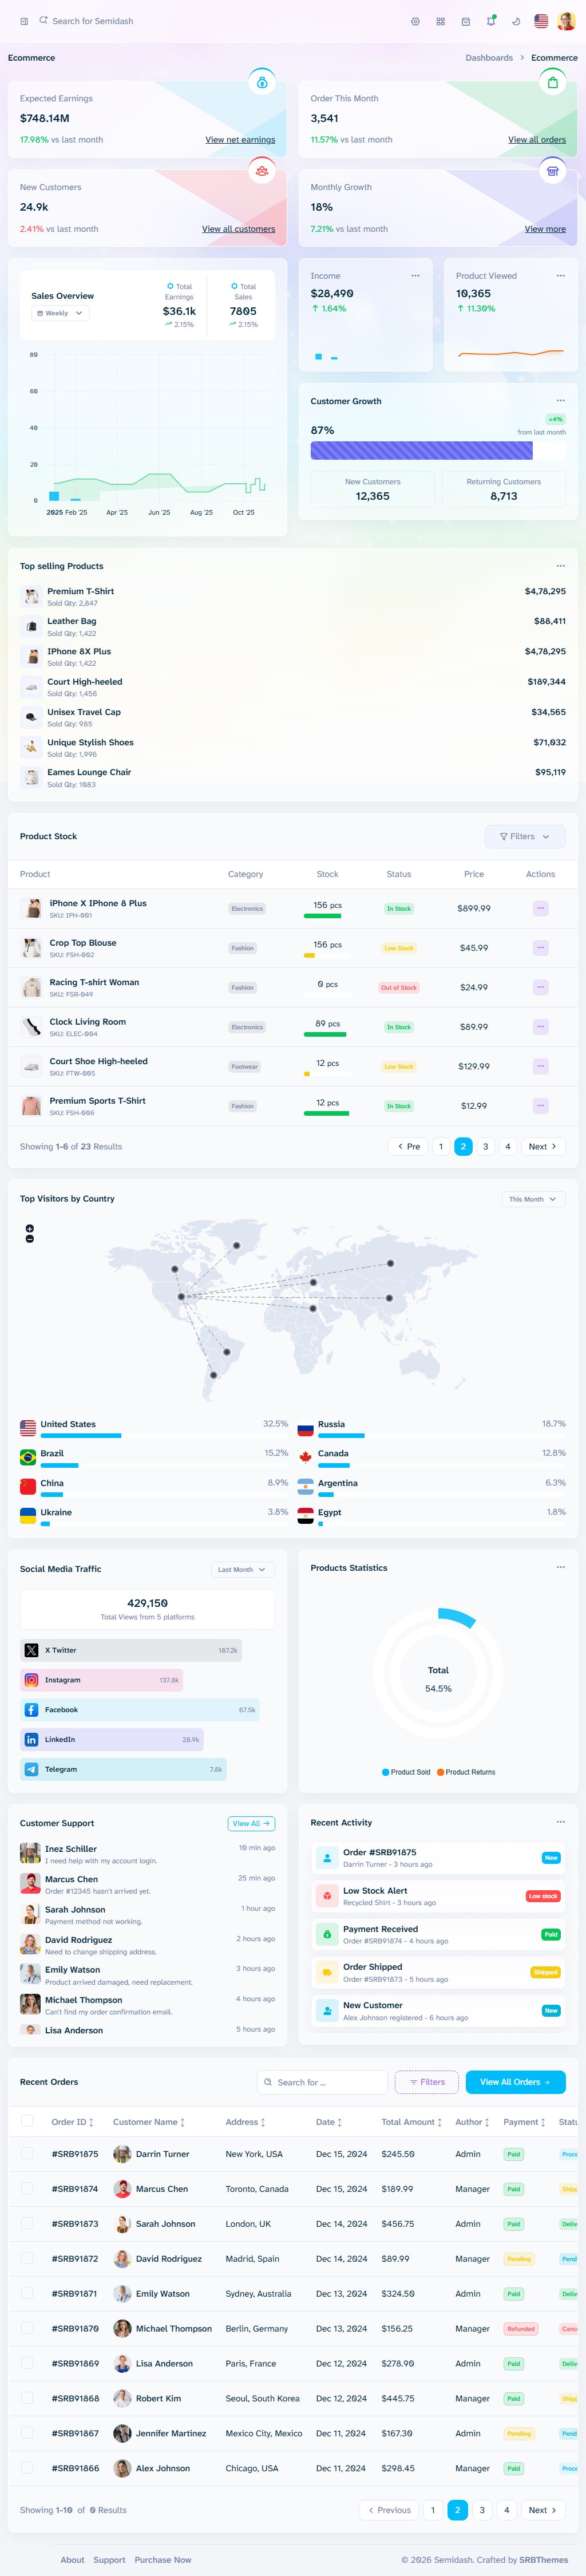Click Telegram icon in traffic list

31,1769
